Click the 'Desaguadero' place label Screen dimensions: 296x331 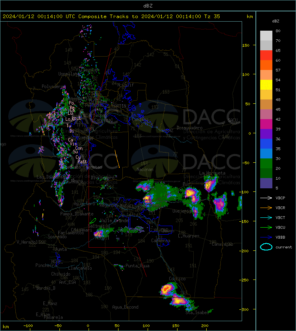189,128
